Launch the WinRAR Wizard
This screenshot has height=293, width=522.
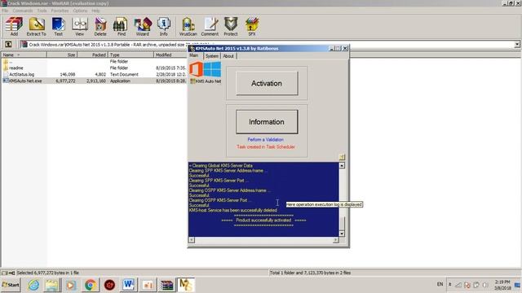pyautogui.click(x=143, y=27)
